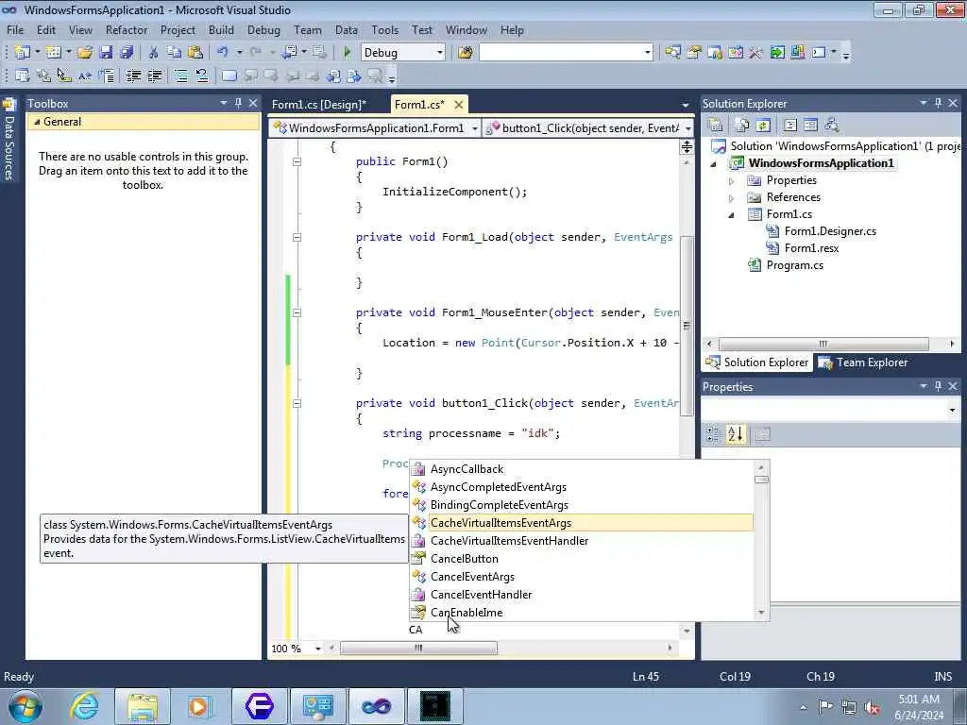Close the Form1.cs* tab
Screen dimensions: 967x725
(459, 105)
